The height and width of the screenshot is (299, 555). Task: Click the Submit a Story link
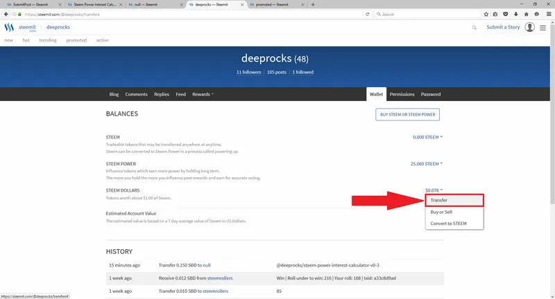tap(503, 27)
